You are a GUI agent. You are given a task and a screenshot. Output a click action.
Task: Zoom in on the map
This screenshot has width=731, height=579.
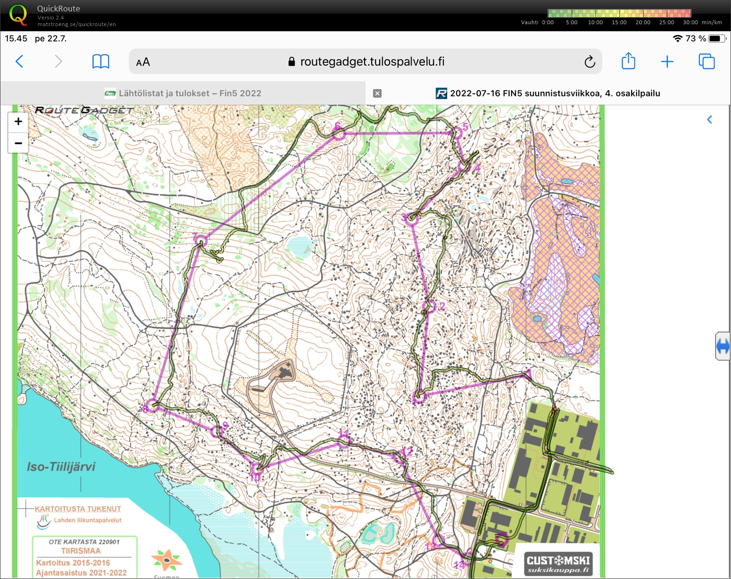[18, 122]
